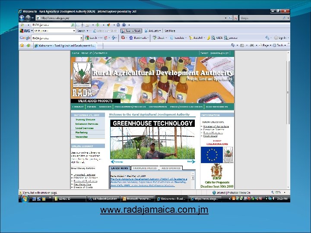Open Programmes/Projects menu on nav bar
311x233 pixels.
pyautogui.click(x=130, y=107)
